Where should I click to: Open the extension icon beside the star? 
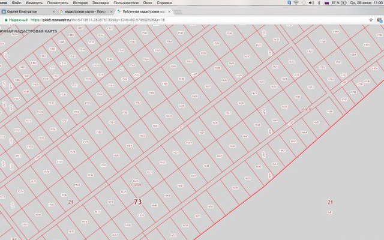click(380, 20)
